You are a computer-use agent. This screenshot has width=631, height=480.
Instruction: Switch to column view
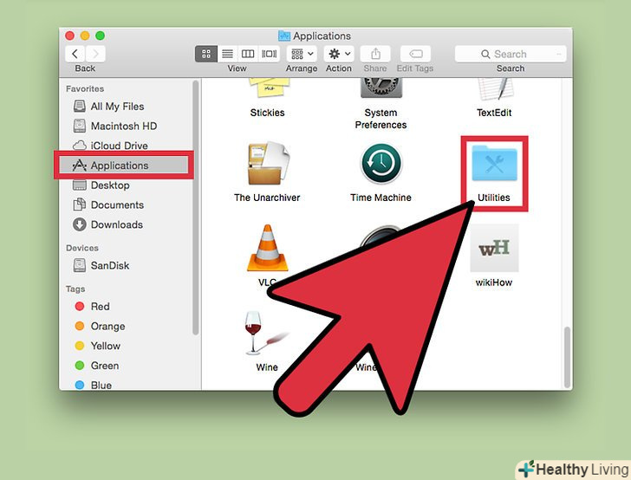coord(248,54)
